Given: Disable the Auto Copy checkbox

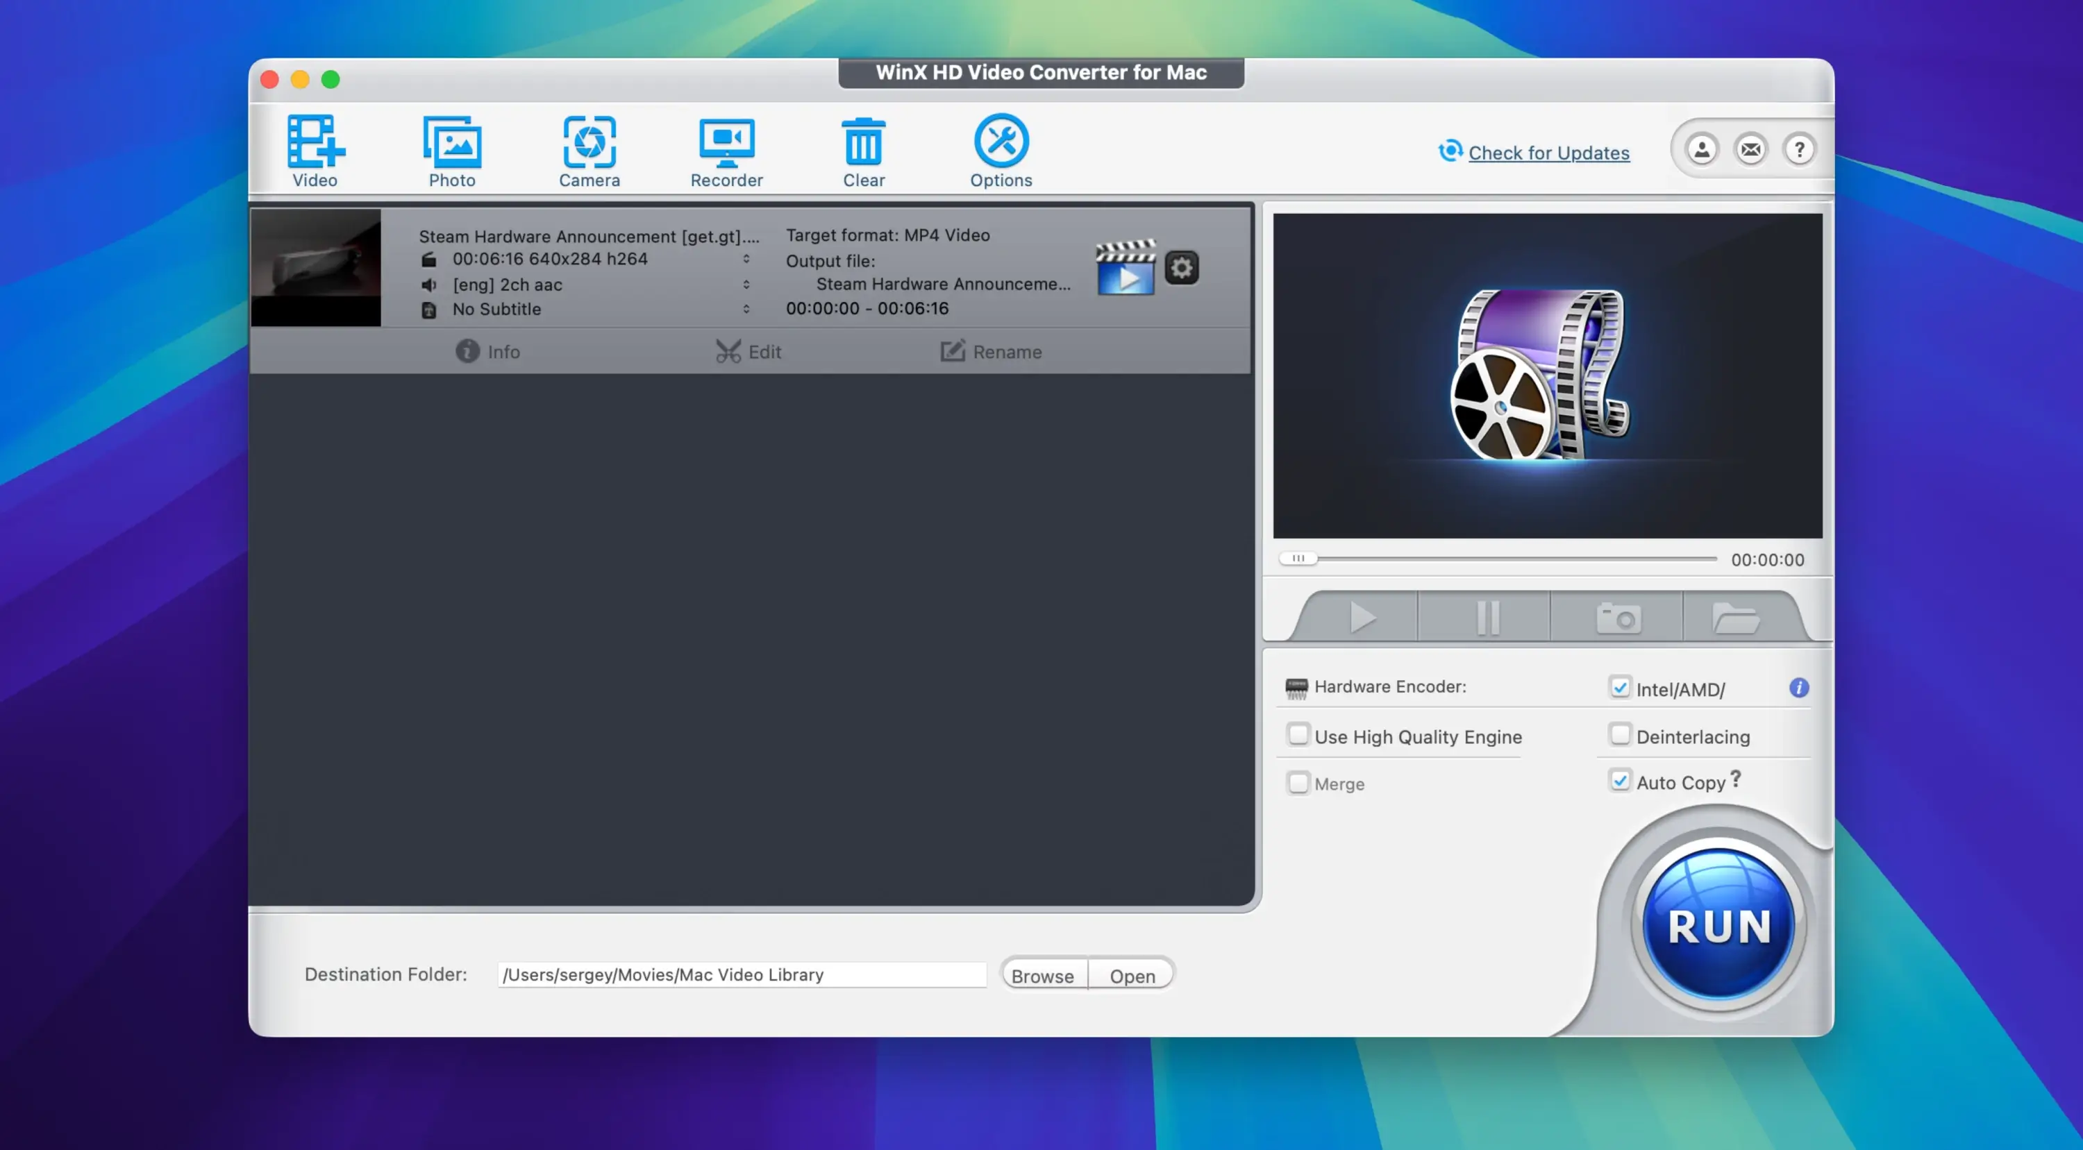Looking at the screenshot, I should [1620, 781].
